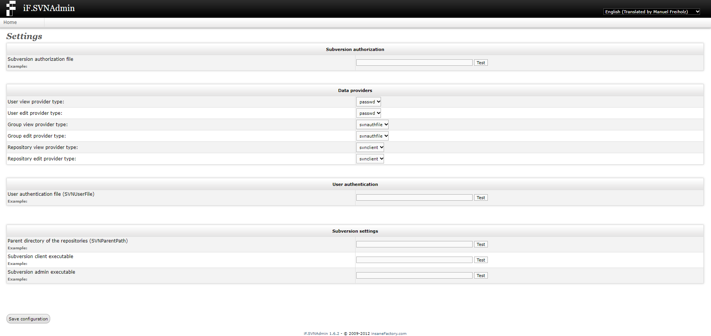Click the SVNParentPath input field
Image resolution: width=711 pixels, height=336 pixels.
pos(414,244)
